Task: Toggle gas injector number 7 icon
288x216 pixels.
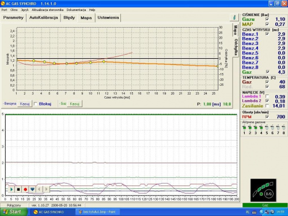Action: pos(278,127)
